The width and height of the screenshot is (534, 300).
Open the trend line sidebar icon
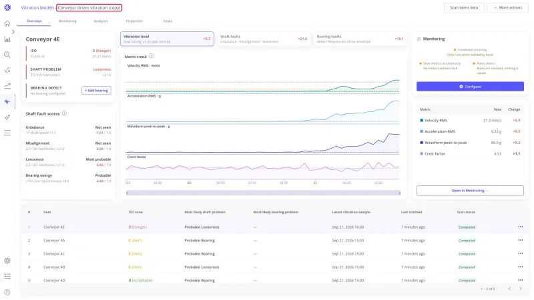pos(7,86)
